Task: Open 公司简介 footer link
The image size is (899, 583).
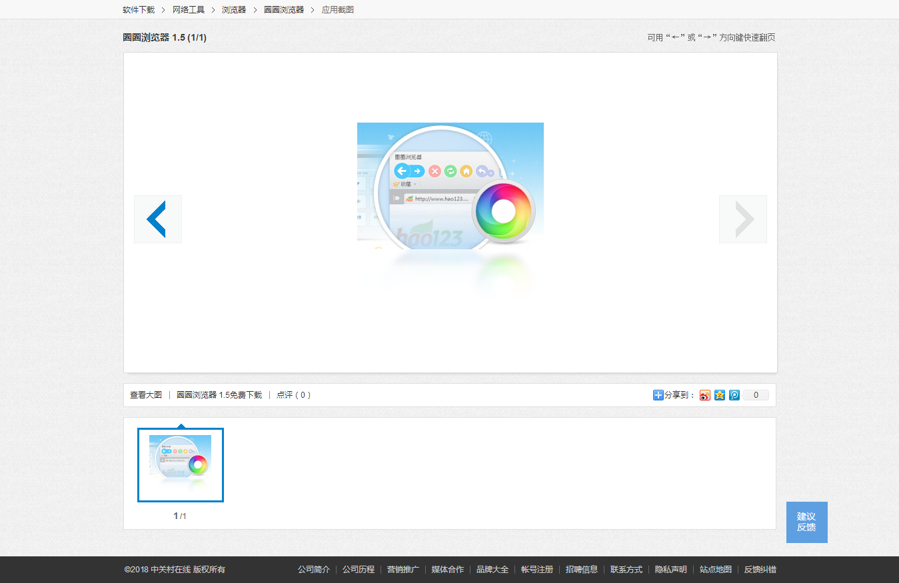Action: point(314,570)
